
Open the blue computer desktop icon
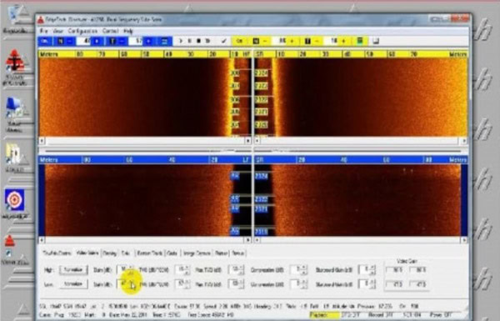pyautogui.click(x=15, y=114)
